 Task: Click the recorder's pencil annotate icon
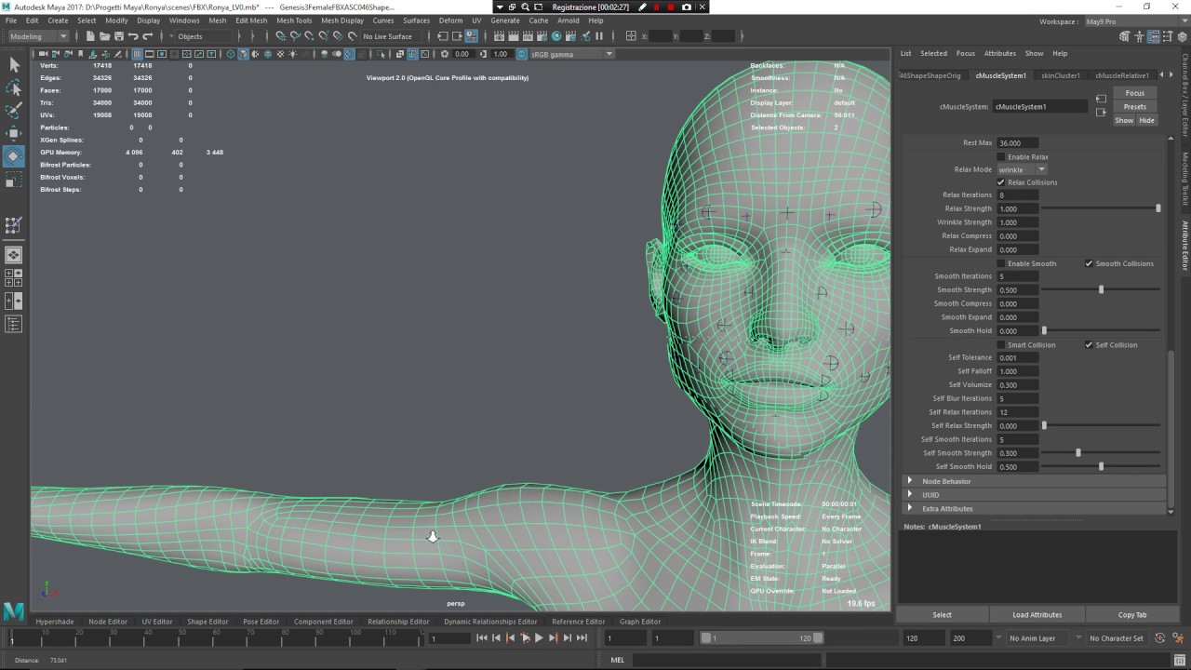642,7
